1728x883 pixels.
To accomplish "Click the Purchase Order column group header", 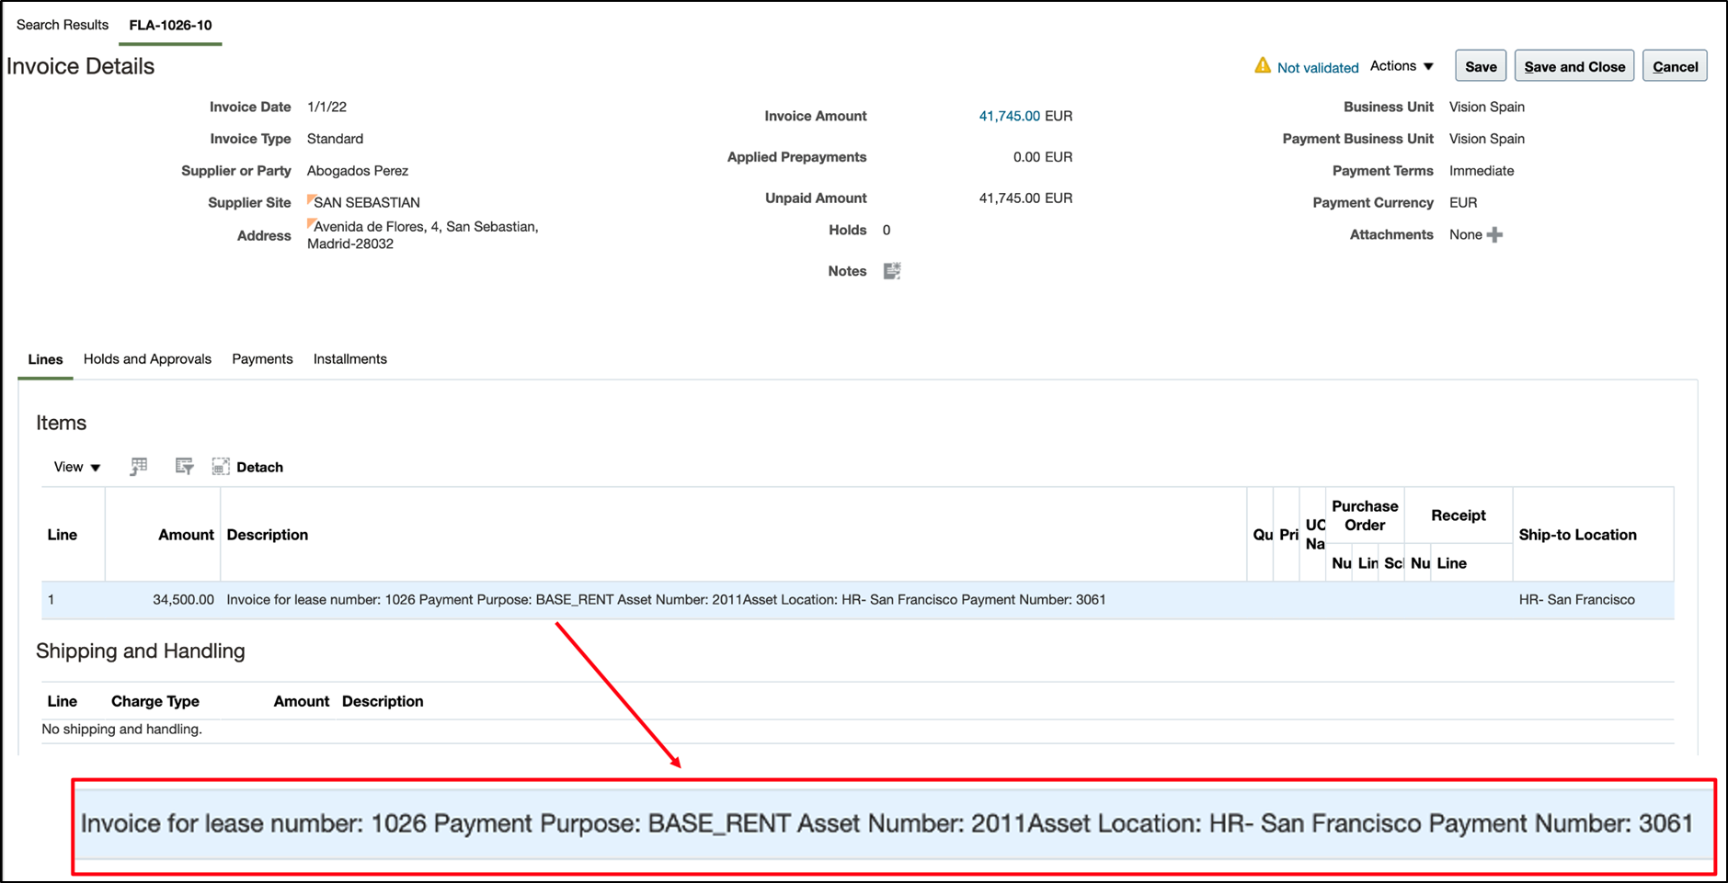I will click(x=1365, y=515).
